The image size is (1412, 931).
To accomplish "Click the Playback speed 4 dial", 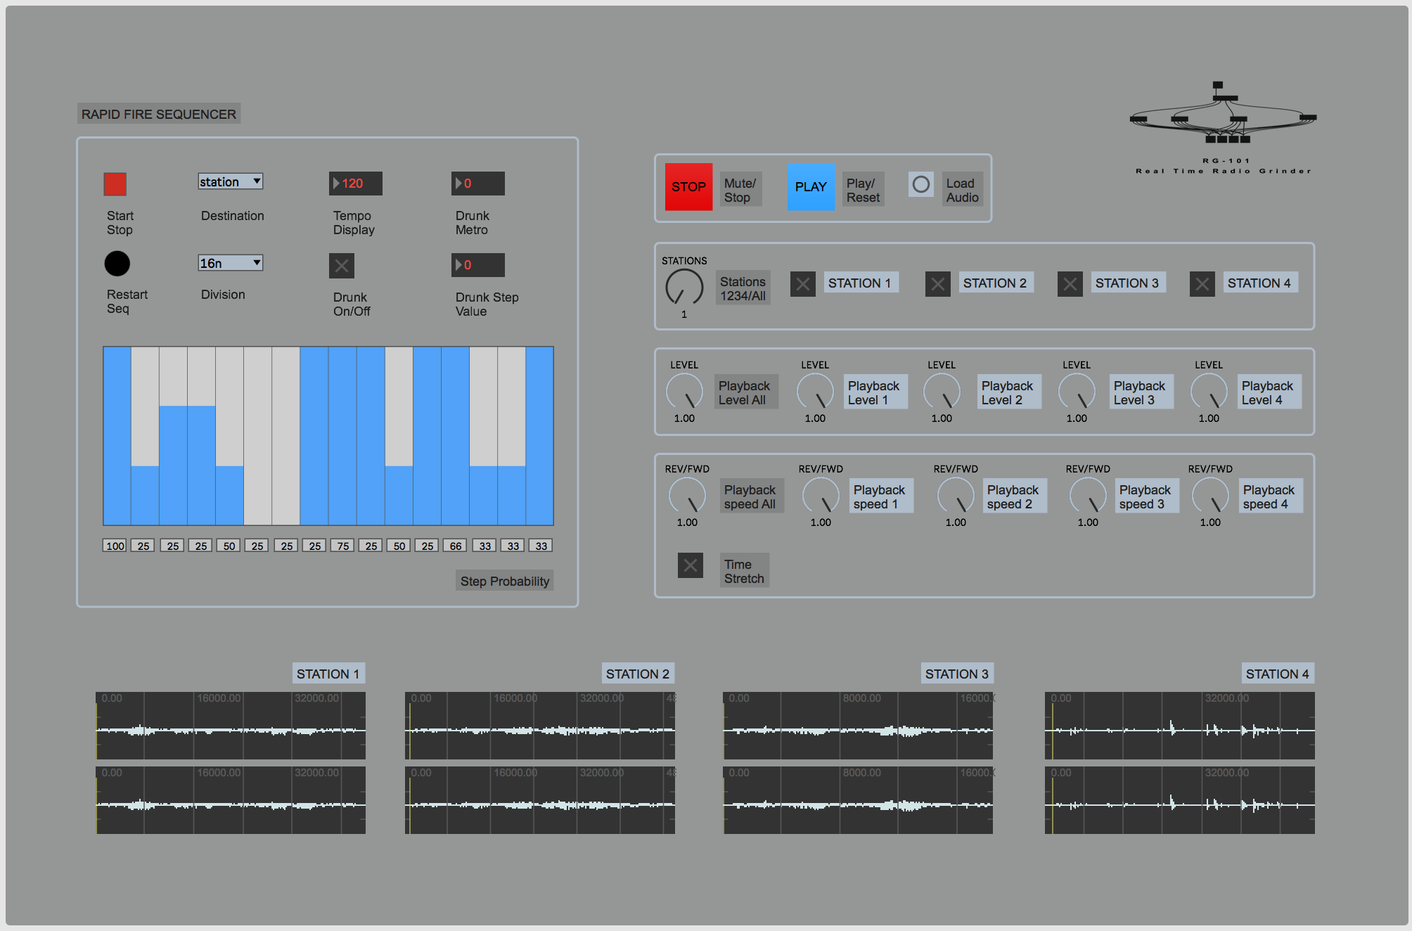I will (x=1210, y=496).
